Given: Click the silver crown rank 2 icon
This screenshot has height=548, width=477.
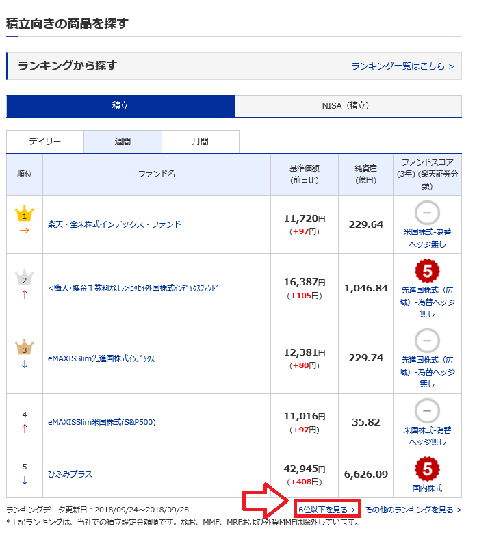Looking at the screenshot, I should point(25,278).
